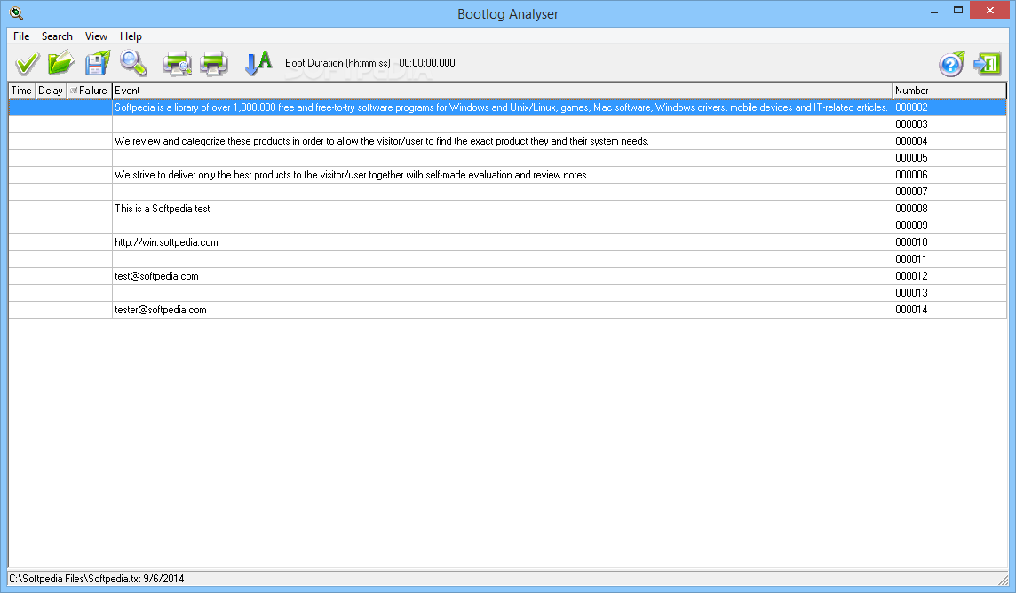This screenshot has height=593, width=1016.
Task: Click number cell 000012
Action: coord(949,276)
